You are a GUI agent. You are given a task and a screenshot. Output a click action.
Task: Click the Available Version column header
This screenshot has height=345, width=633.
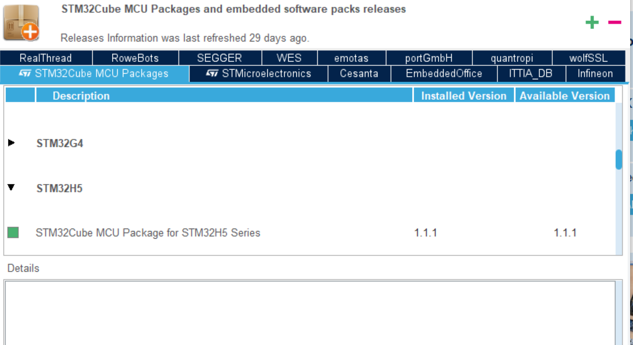tap(565, 96)
